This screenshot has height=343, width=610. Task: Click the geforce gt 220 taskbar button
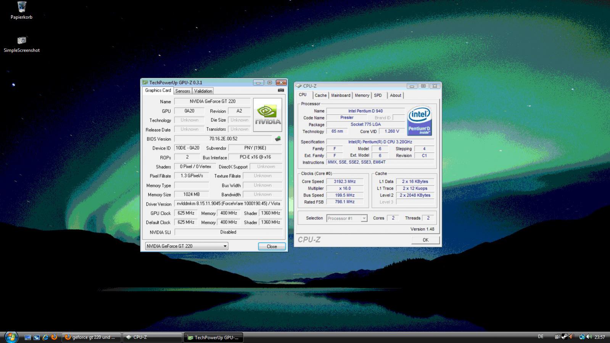click(92, 337)
